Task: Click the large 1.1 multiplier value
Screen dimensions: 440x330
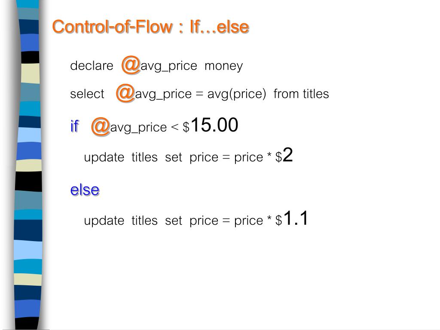Action: coord(296,218)
